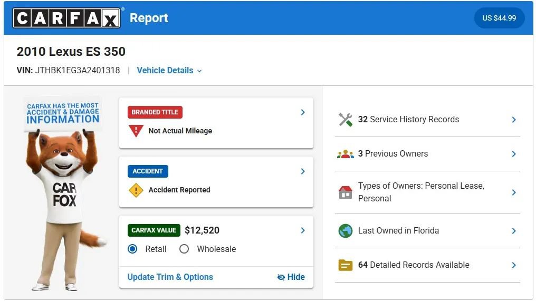
Task: Click the Update Trim & Options link
Action: tap(170, 277)
